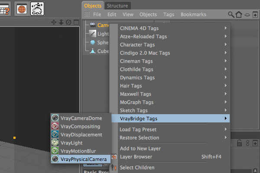Expand Clothilde Tags submenu
This screenshot has width=260, height=173.
[174, 69]
